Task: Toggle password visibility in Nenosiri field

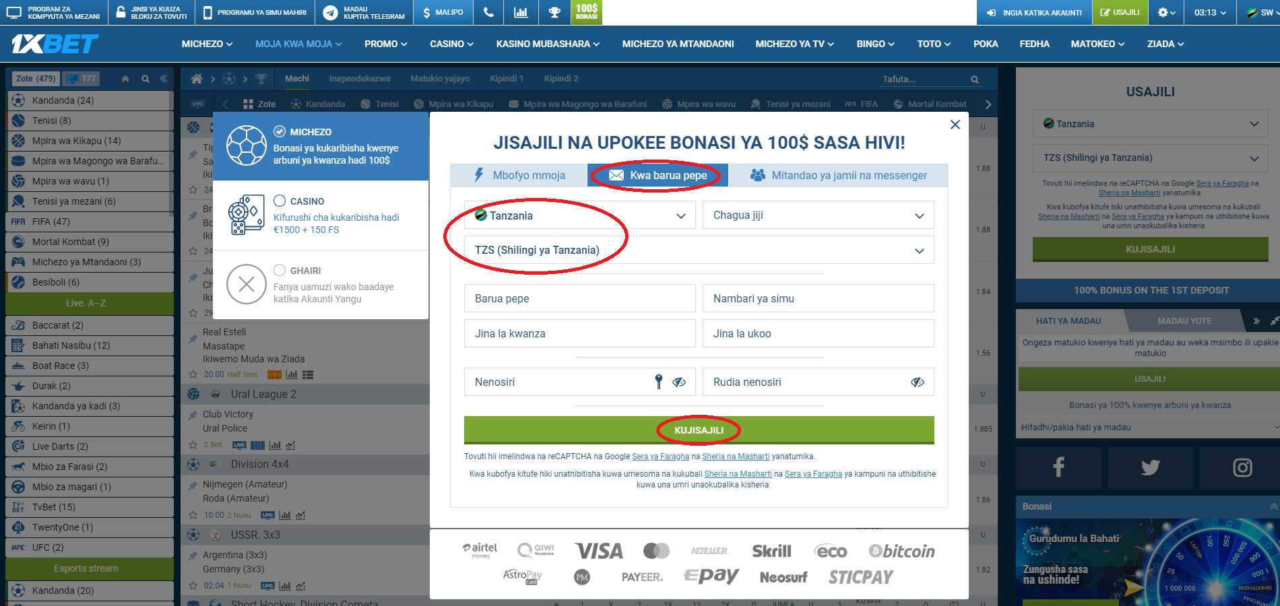Action: [x=679, y=382]
